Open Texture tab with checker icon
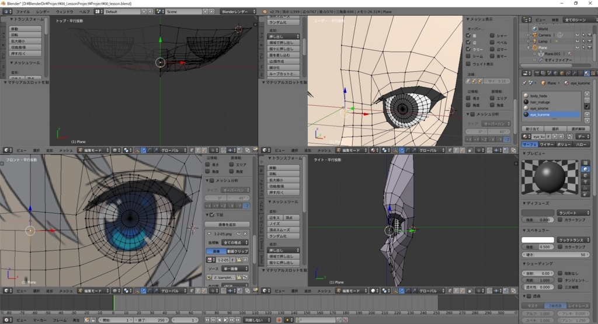 point(593,73)
